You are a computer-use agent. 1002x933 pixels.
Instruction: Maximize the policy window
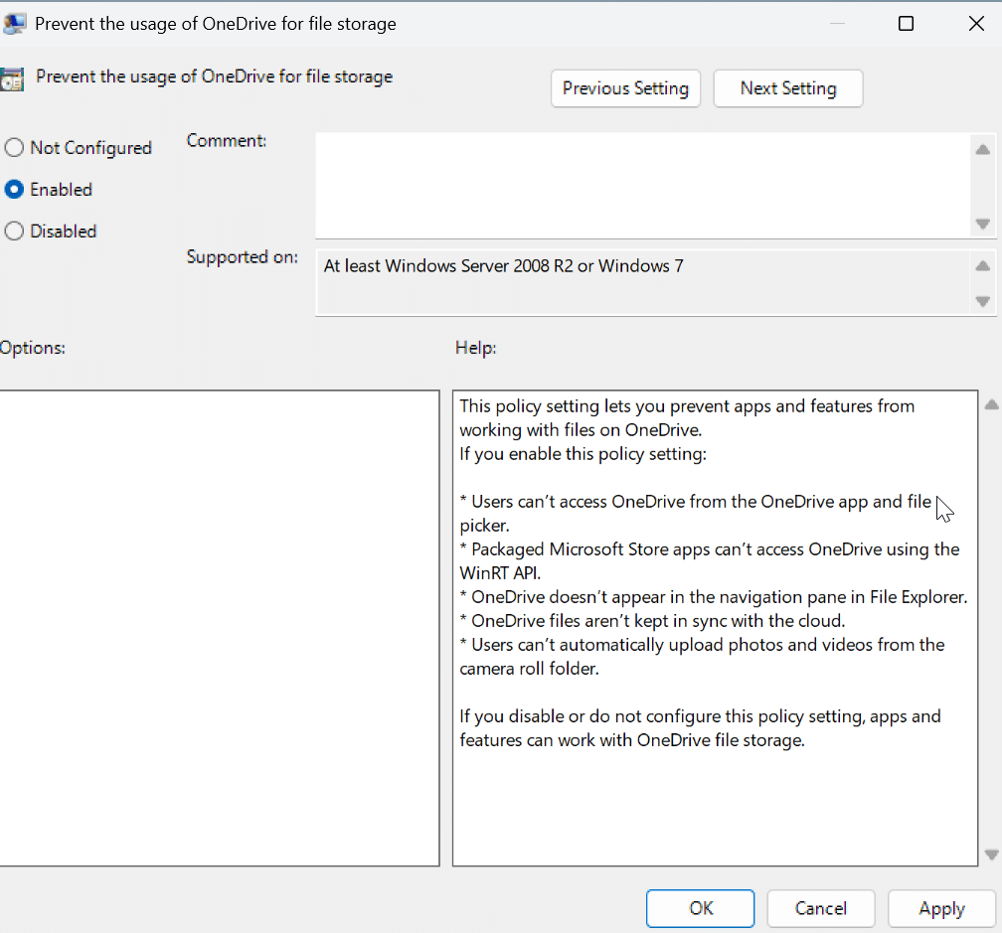906,24
